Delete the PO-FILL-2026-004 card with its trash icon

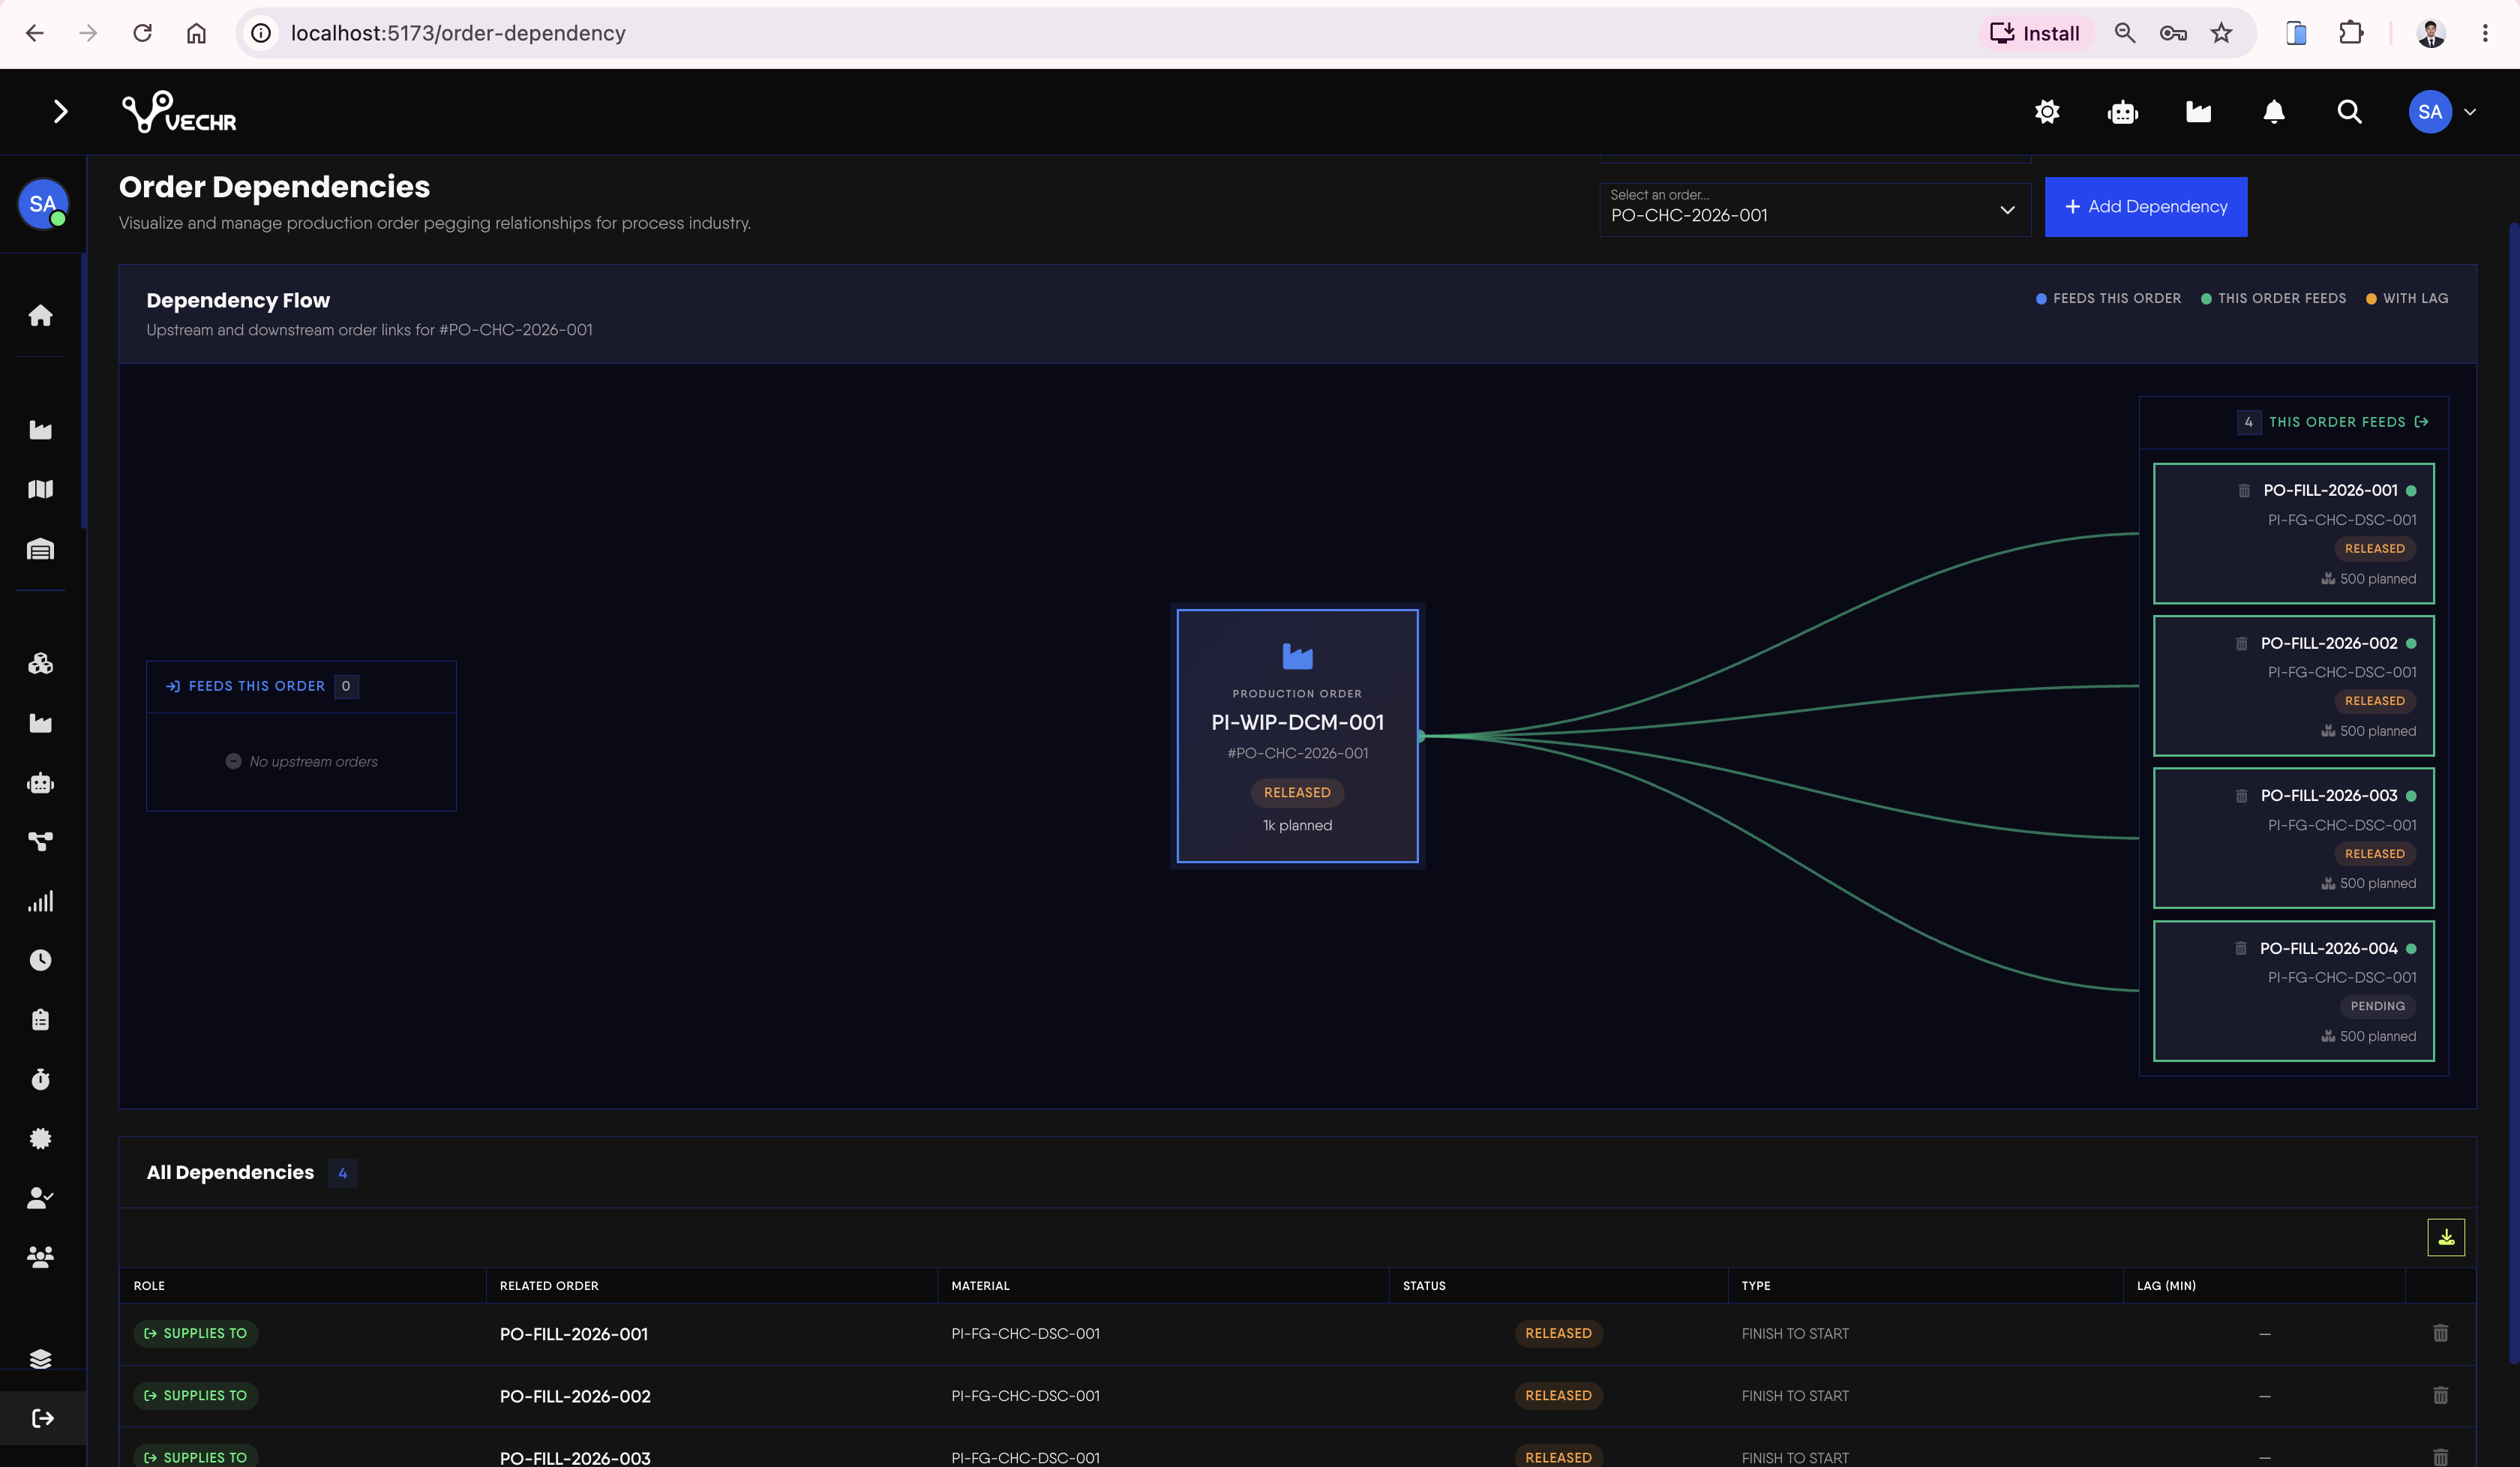tap(2241, 948)
